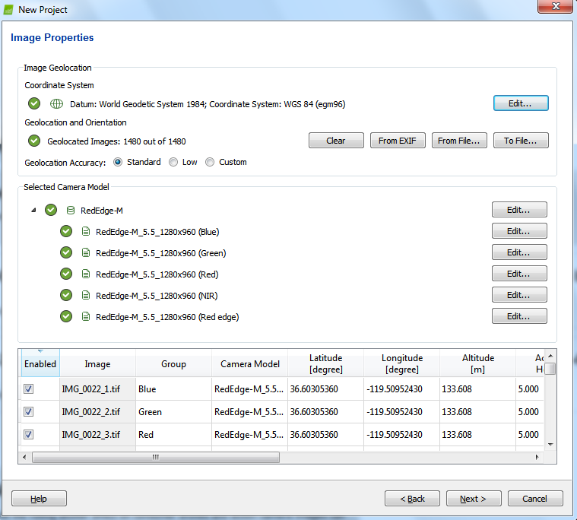Sort table by Group column header
This screenshot has height=520, width=577.
(173, 363)
